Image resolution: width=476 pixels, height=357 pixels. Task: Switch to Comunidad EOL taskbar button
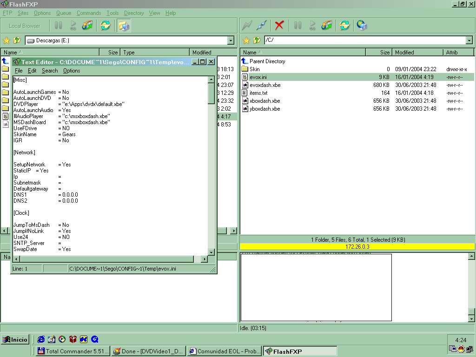[x=224, y=351]
